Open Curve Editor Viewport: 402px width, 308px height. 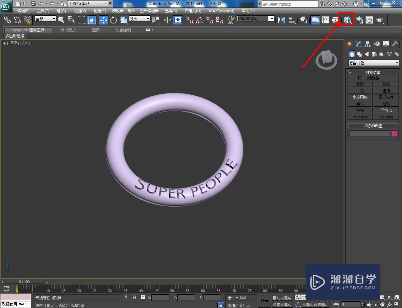click(x=325, y=20)
